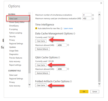Viewport: 108px width, 101px height.
Task: Open Learn more link for time intelligence
Action: [x=68, y=29]
